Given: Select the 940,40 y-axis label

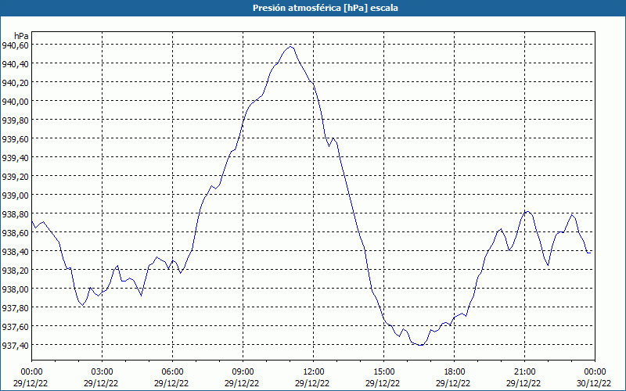Looking at the screenshot, I should [15, 64].
